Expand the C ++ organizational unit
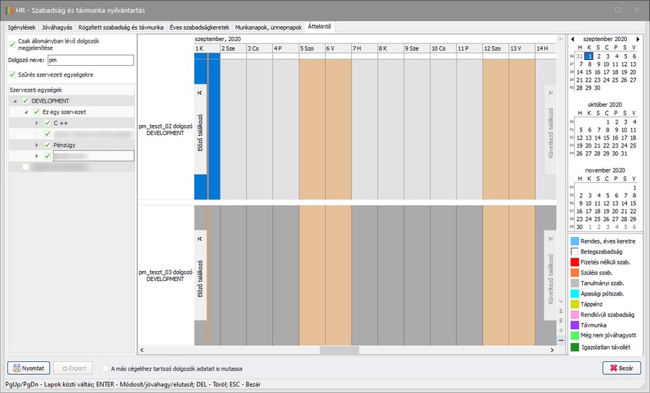The height and width of the screenshot is (393, 650). [x=37, y=124]
